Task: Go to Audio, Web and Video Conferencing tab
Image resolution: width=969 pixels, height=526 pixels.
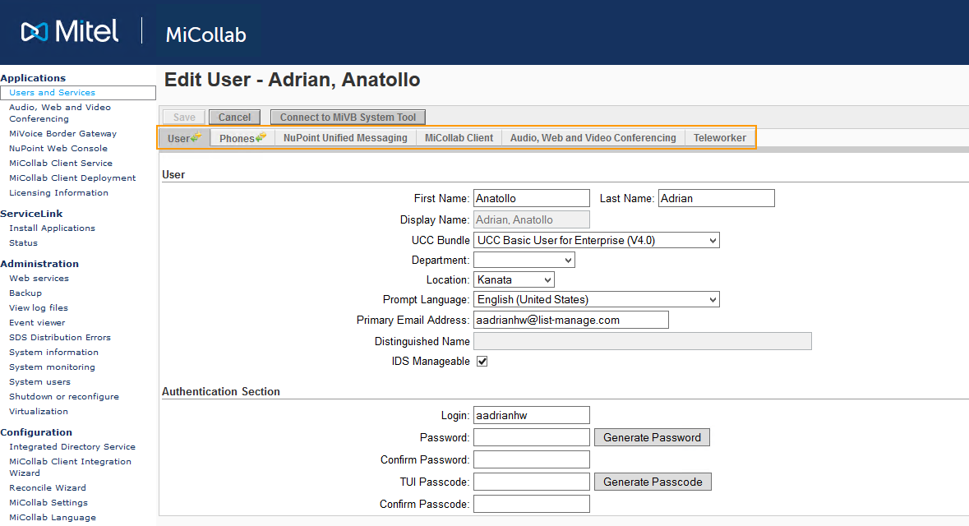Action: click(x=593, y=138)
